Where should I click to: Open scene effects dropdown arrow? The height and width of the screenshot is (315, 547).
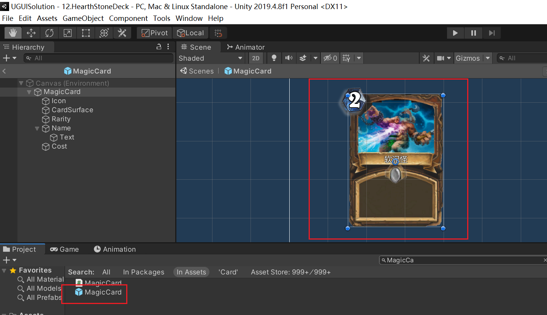click(x=315, y=58)
